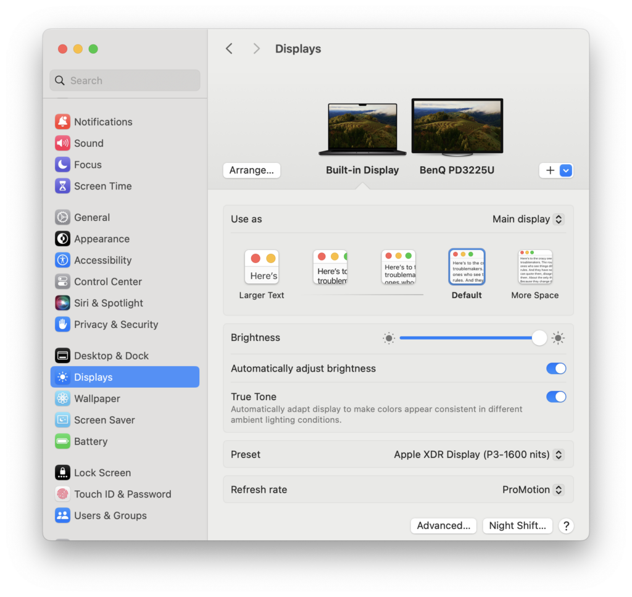
Task: Click the Accessibility icon in sidebar
Action: pos(62,260)
